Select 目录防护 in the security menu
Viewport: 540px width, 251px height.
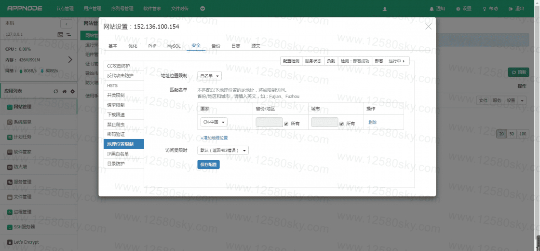(x=123, y=164)
